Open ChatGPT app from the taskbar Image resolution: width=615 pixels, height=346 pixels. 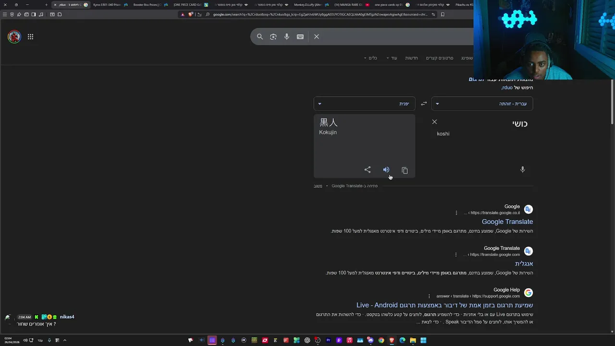coord(307,340)
